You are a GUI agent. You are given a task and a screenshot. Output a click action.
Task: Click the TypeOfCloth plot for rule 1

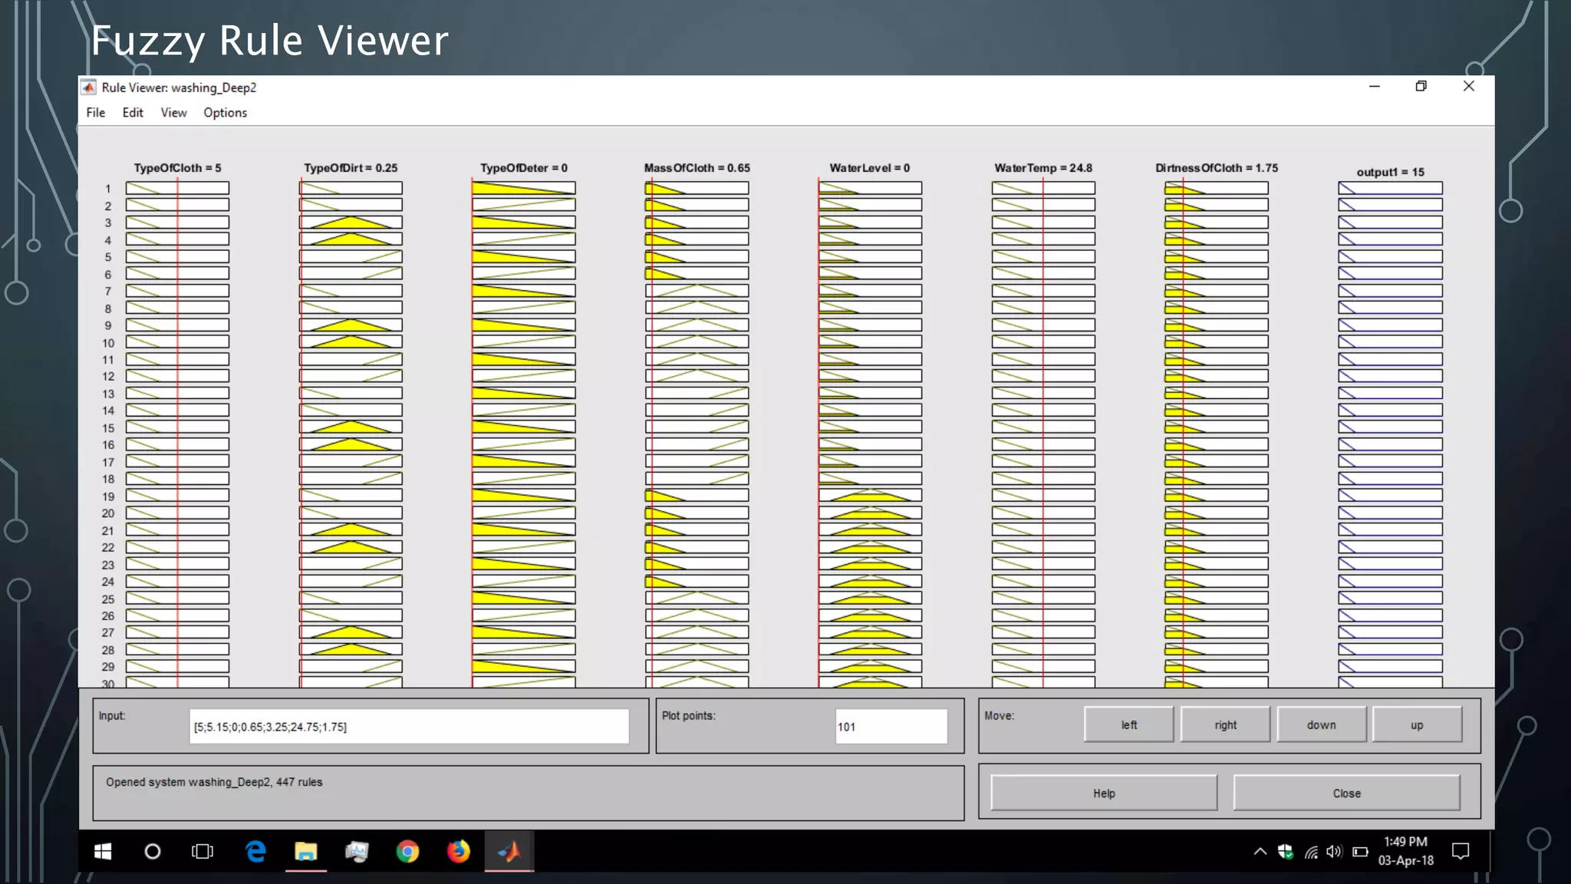coord(177,188)
